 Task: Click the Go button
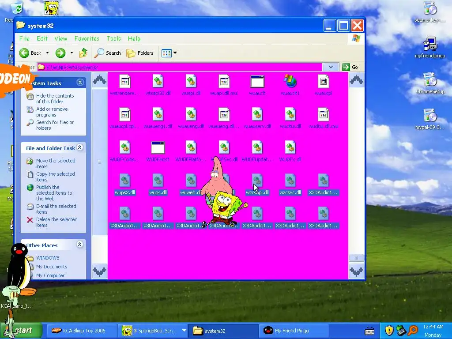click(x=350, y=67)
